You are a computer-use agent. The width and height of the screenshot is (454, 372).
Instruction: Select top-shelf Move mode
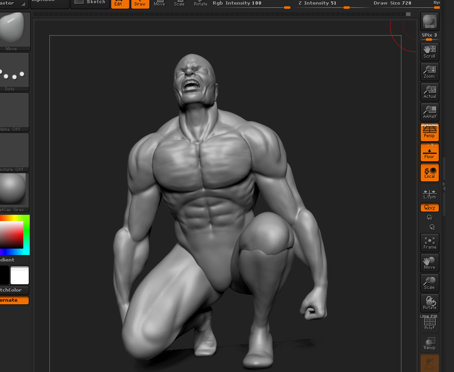(159, 3)
